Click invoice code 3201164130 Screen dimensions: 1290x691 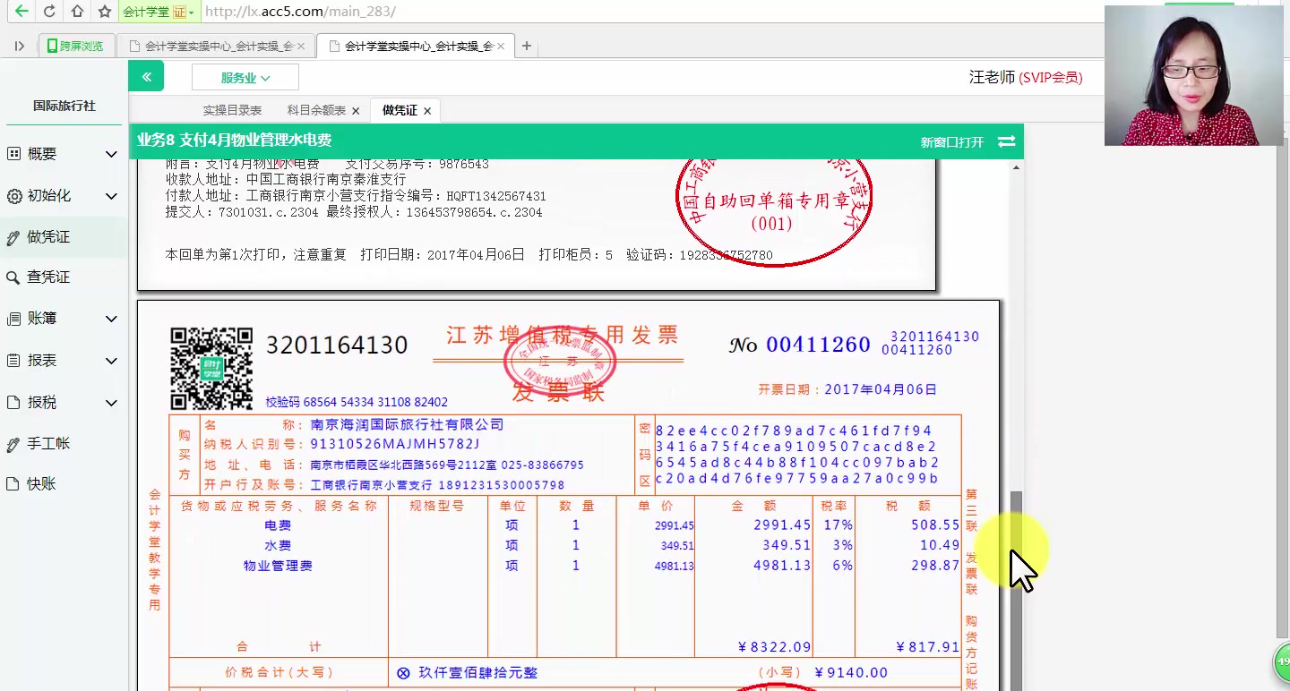tap(337, 345)
